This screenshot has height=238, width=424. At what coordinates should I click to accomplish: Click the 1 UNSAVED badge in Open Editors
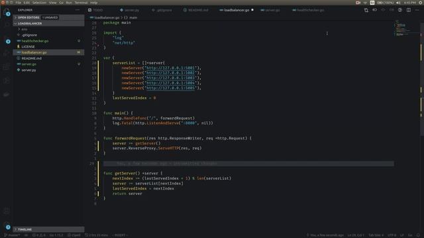pos(50,18)
